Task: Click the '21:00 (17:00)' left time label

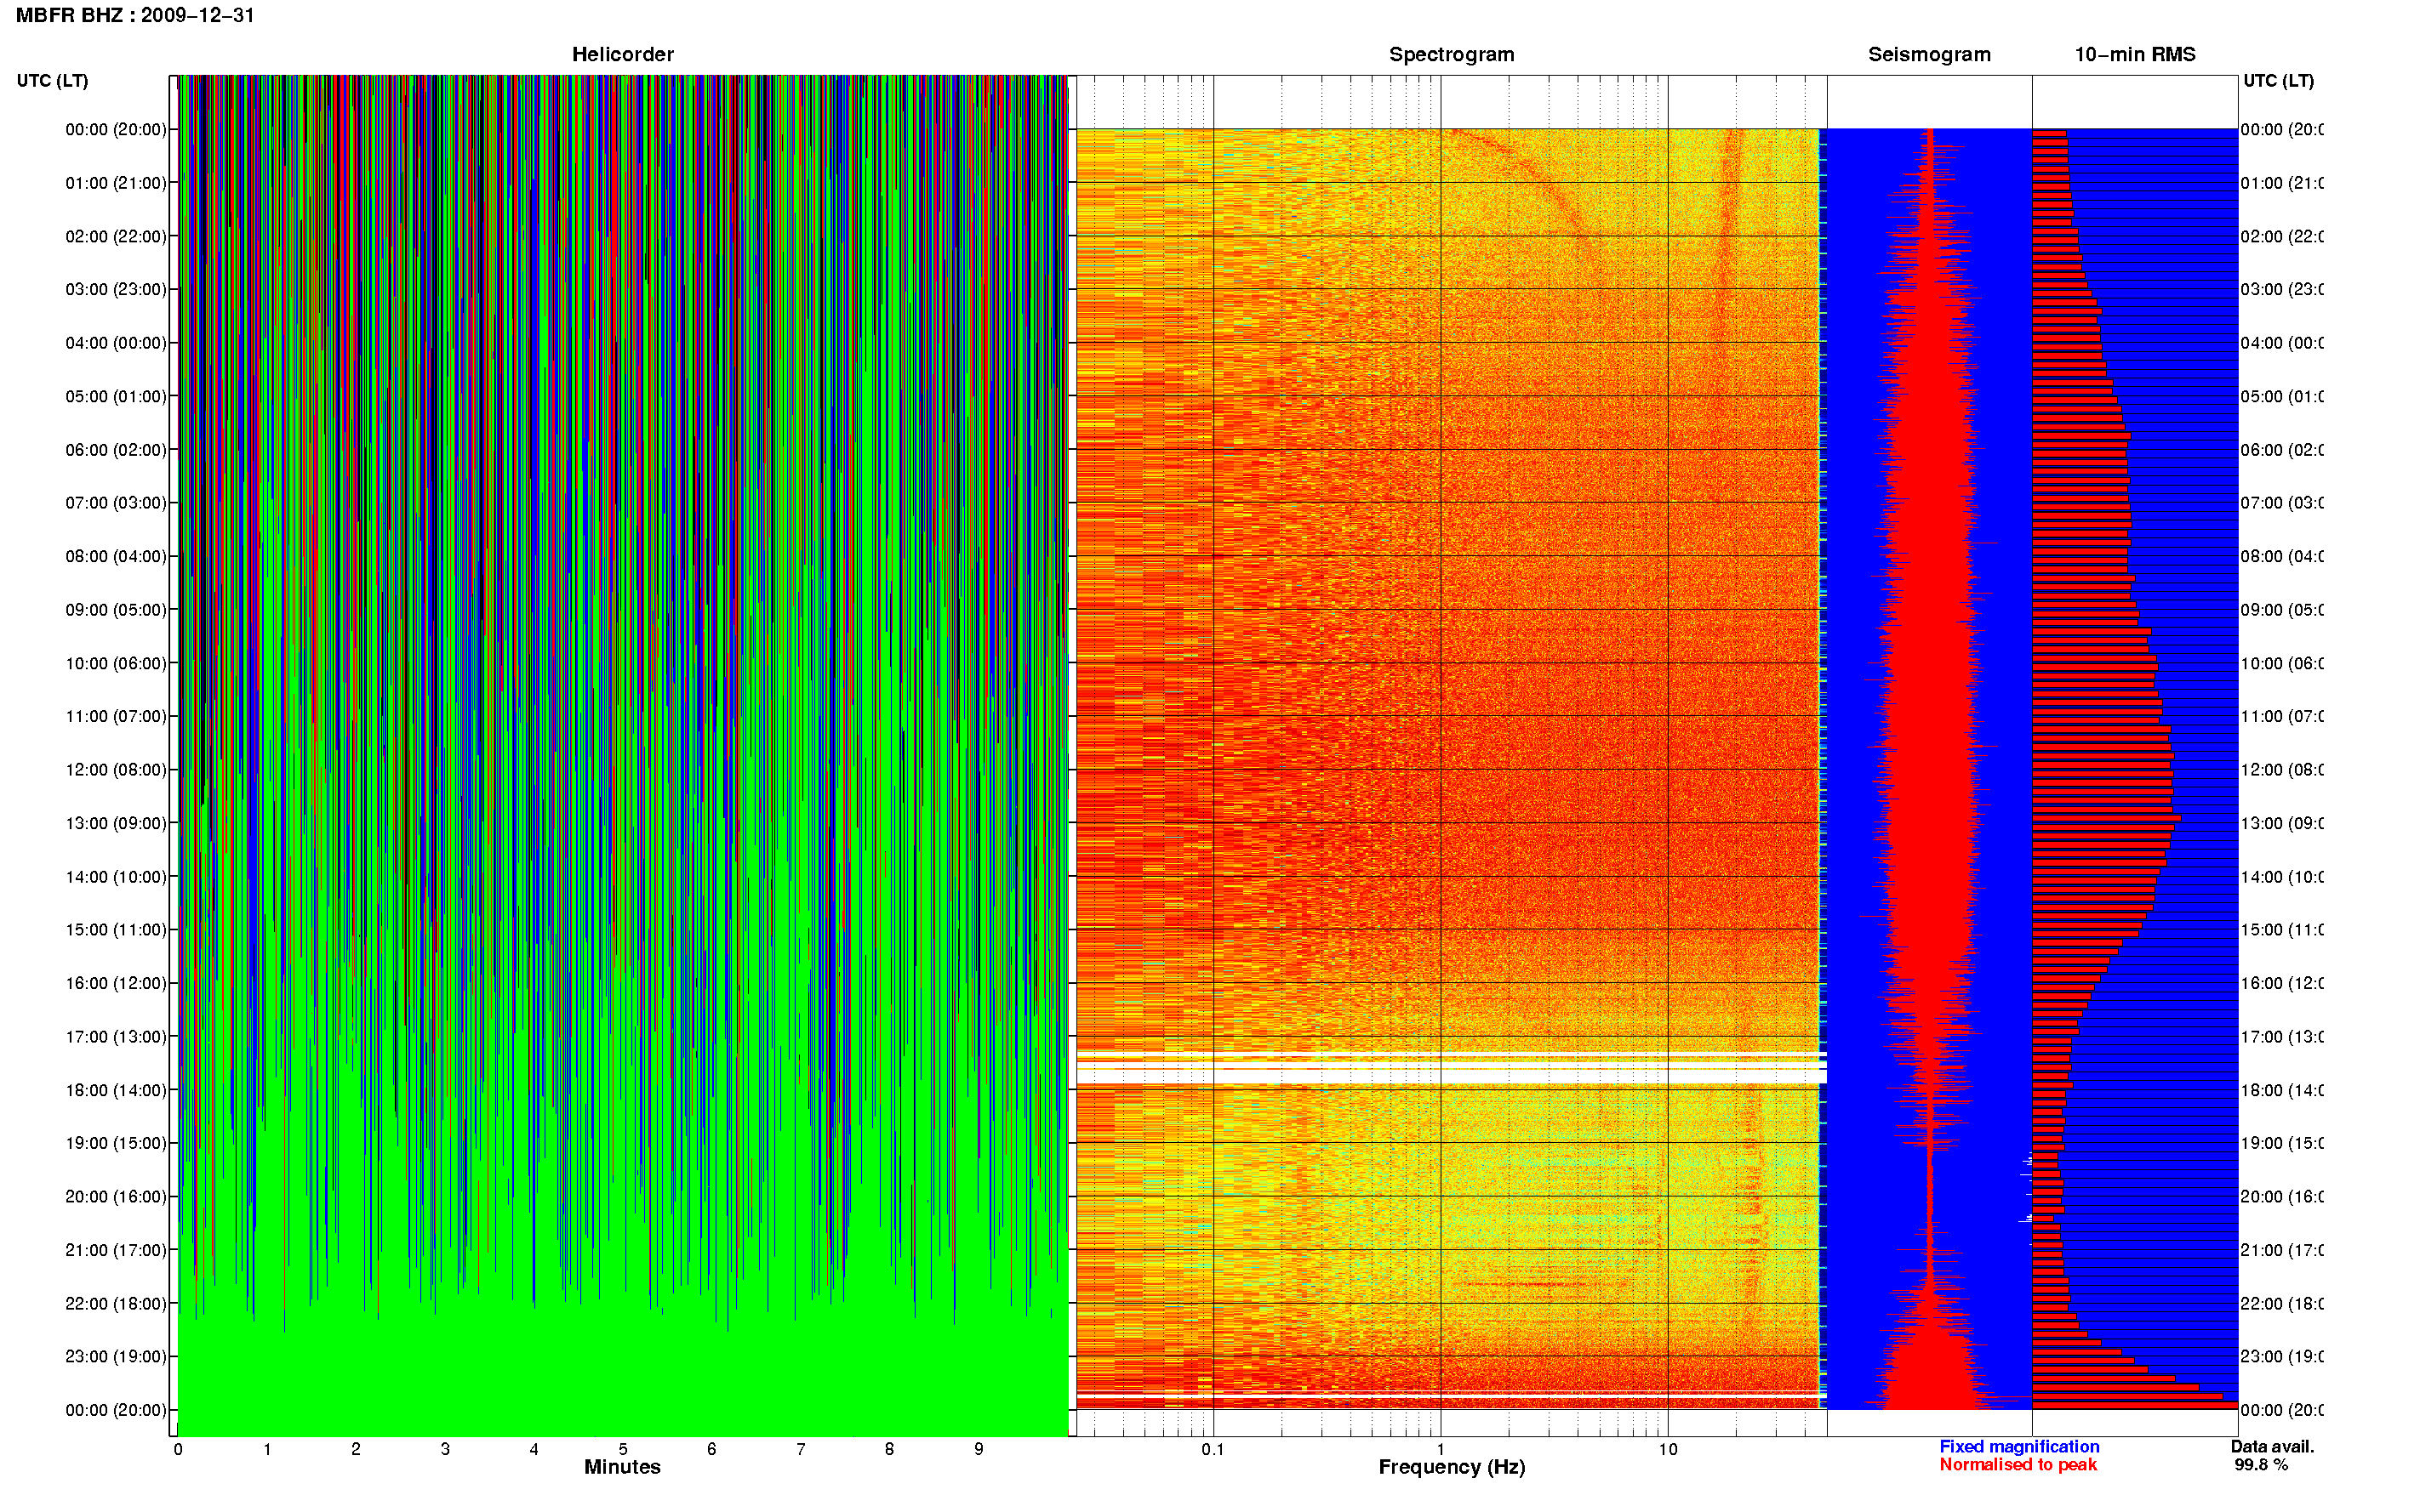Action: (x=116, y=1250)
